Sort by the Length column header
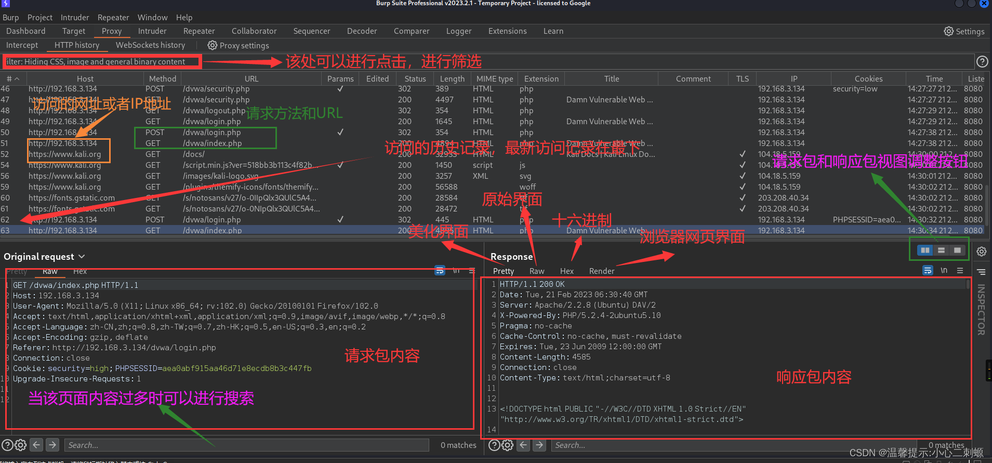This screenshot has width=992, height=463. [x=452, y=79]
